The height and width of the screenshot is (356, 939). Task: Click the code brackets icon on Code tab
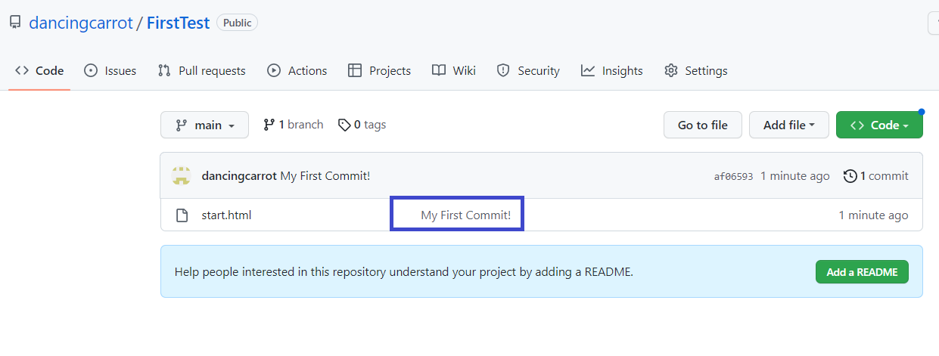point(22,70)
